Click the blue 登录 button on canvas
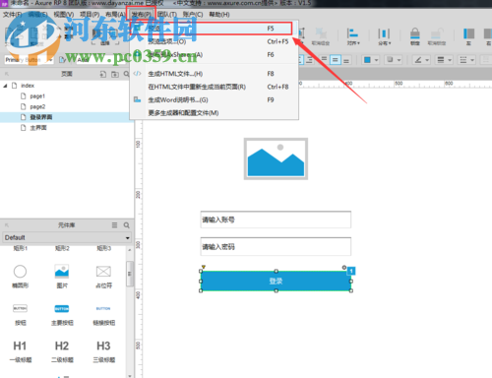Screen dimensions: 492x378 click(x=276, y=281)
